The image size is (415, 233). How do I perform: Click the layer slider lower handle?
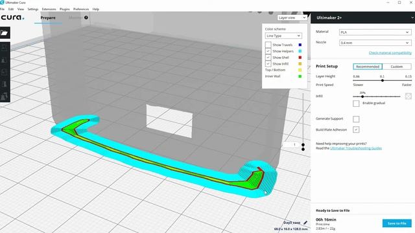tap(303, 150)
